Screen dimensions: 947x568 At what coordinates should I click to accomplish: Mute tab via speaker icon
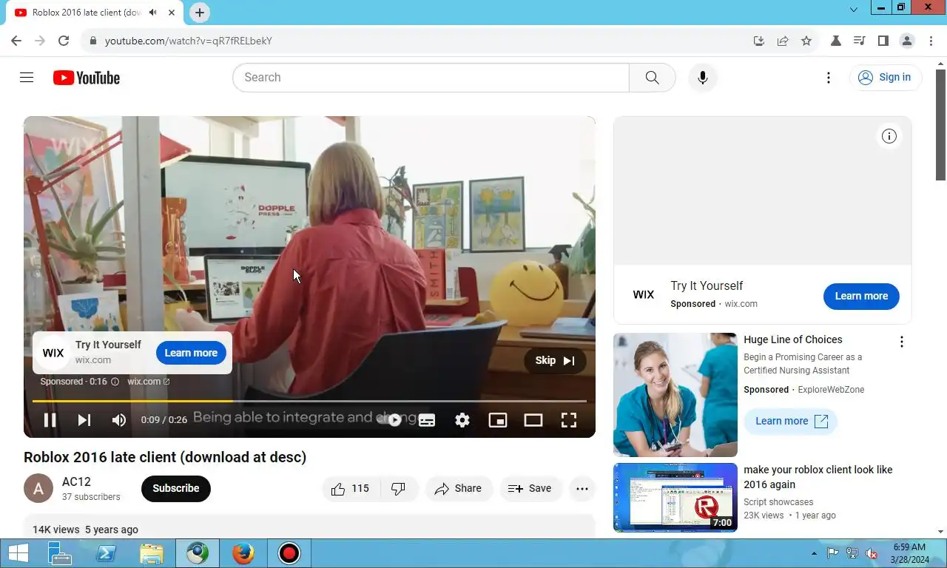(152, 13)
